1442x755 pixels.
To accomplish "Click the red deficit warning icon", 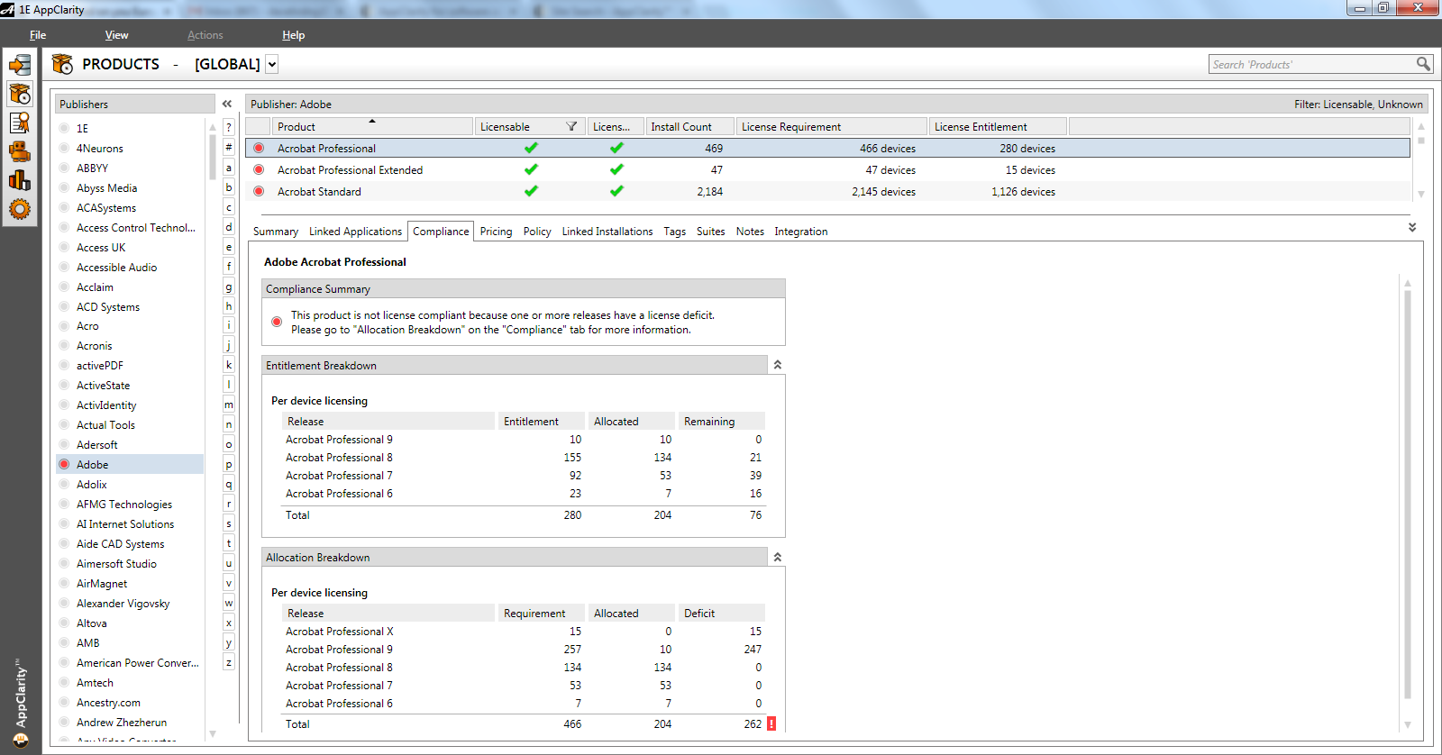I will [771, 723].
